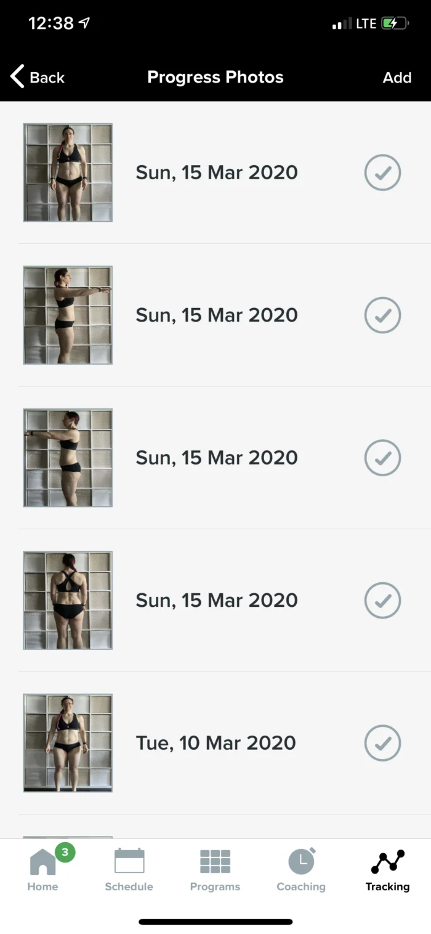Viewport: 431px width, 934px height.
Task: Toggle checkmark for Tue, 10 Mar photo
Action: point(382,743)
